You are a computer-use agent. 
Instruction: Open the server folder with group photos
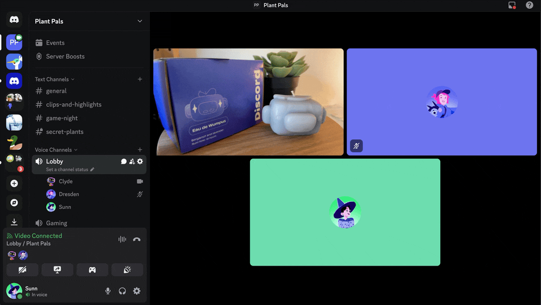coord(14,101)
